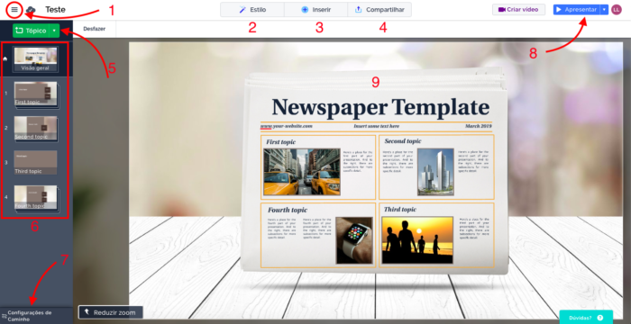Click the Second topic heading on canvas
631x324 pixels.
tap(403, 141)
